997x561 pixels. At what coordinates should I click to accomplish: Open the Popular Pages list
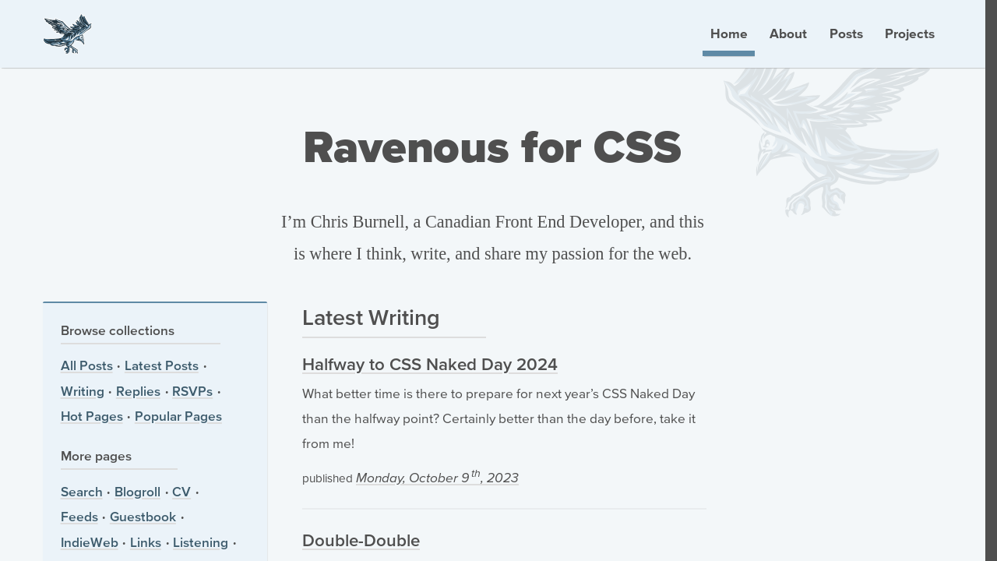coord(178,417)
